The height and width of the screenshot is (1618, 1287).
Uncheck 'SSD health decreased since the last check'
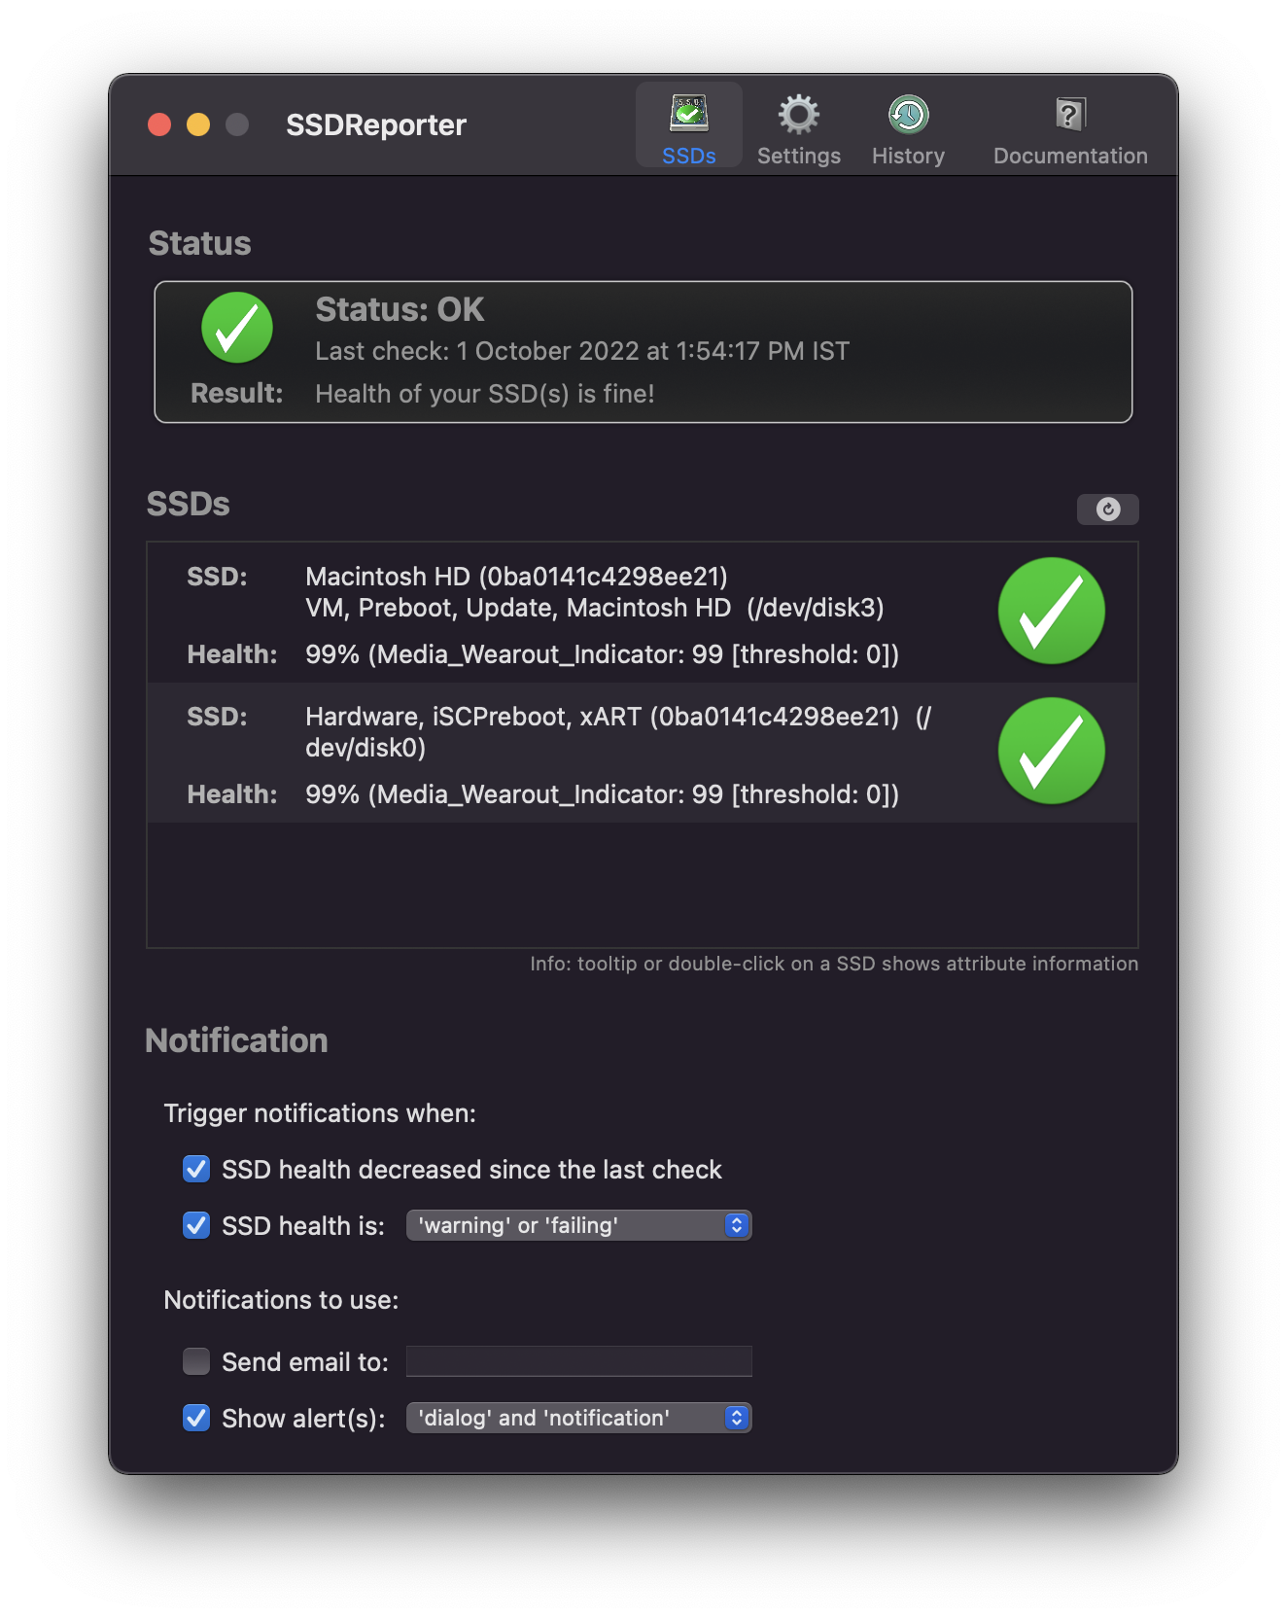pyautogui.click(x=195, y=1169)
